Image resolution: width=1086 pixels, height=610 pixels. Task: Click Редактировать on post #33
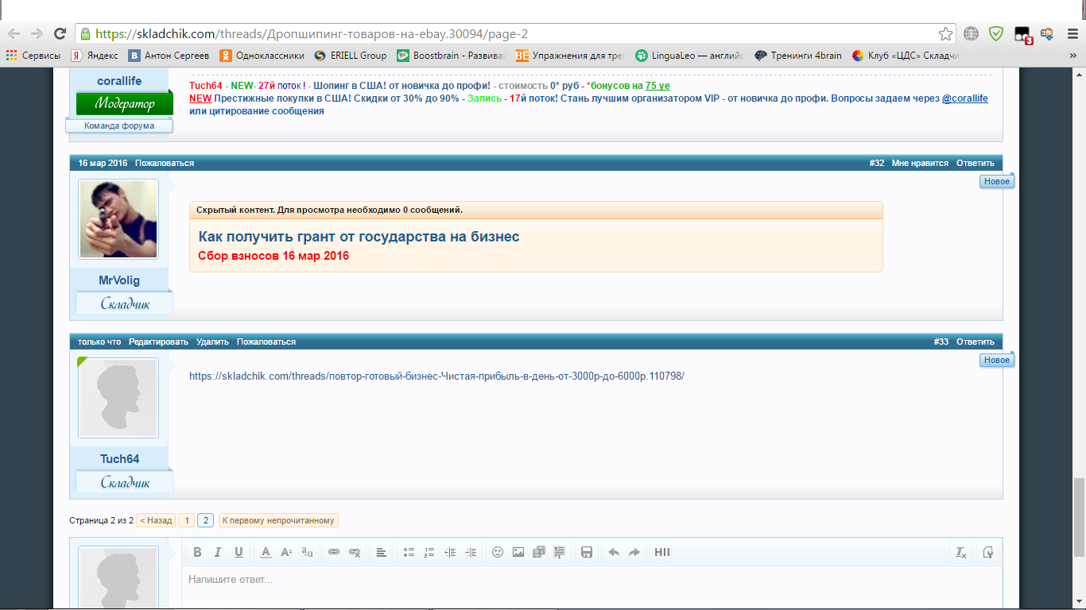tap(158, 342)
